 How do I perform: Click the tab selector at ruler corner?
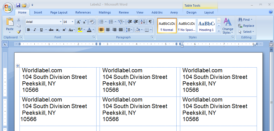5,44
